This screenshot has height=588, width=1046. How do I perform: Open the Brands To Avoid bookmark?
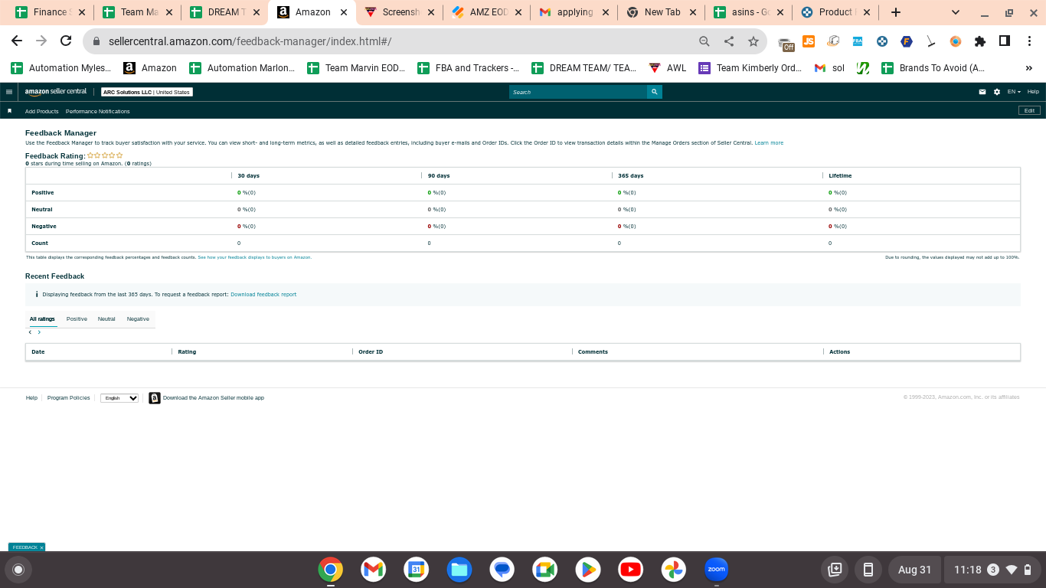pos(933,68)
